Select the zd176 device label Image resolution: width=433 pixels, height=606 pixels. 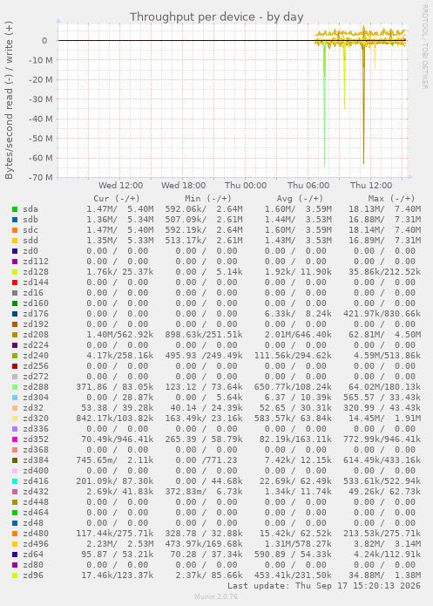[x=36, y=314]
